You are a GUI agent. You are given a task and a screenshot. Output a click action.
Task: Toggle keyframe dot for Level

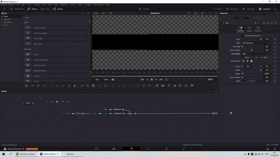click(x=275, y=39)
